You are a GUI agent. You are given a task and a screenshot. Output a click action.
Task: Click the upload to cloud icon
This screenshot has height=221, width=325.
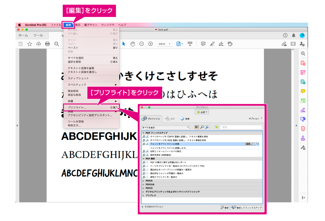tap(39, 44)
